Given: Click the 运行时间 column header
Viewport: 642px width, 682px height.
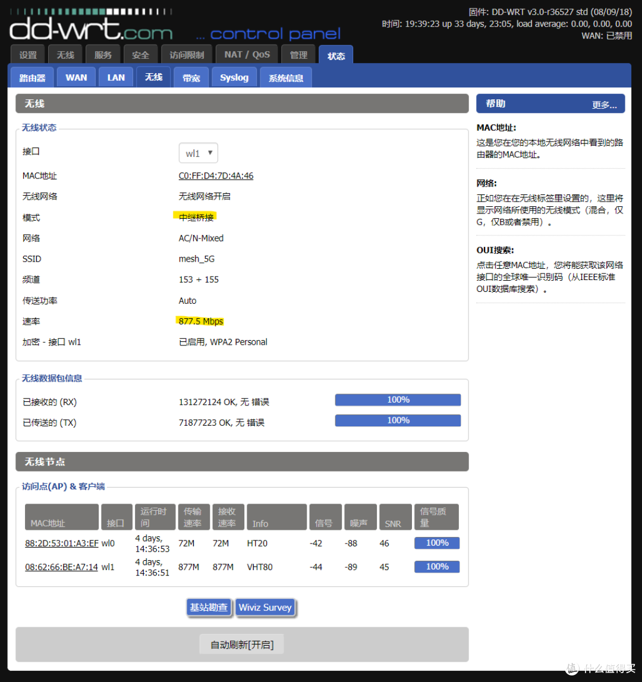Looking at the screenshot, I should [x=155, y=517].
